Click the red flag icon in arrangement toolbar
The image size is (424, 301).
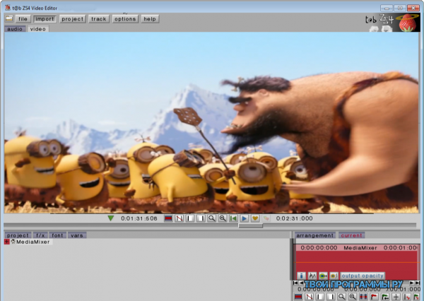pyautogui.click(x=374, y=297)
